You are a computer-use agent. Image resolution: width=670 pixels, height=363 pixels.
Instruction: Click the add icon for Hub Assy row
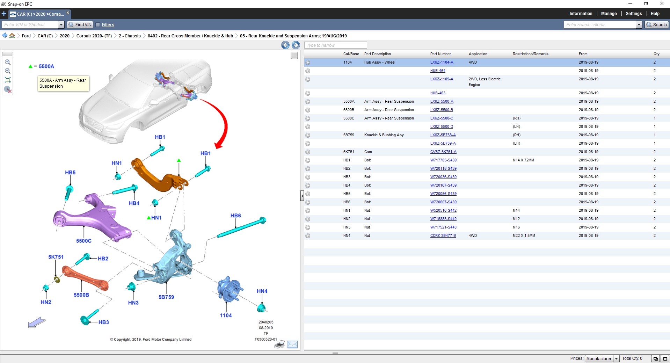tap(308, 63)
